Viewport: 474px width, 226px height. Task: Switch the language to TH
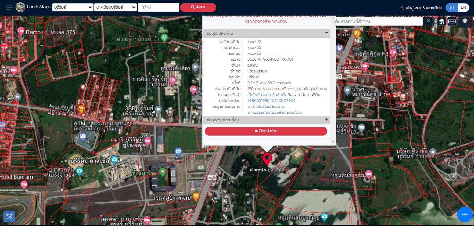coord(452,8)
